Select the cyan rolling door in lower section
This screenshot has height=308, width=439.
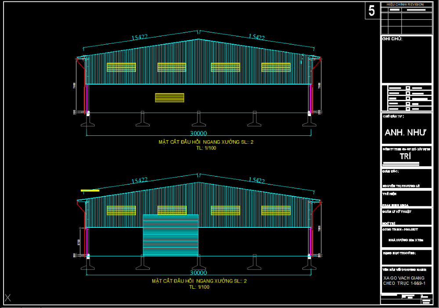tap(170, 235)
